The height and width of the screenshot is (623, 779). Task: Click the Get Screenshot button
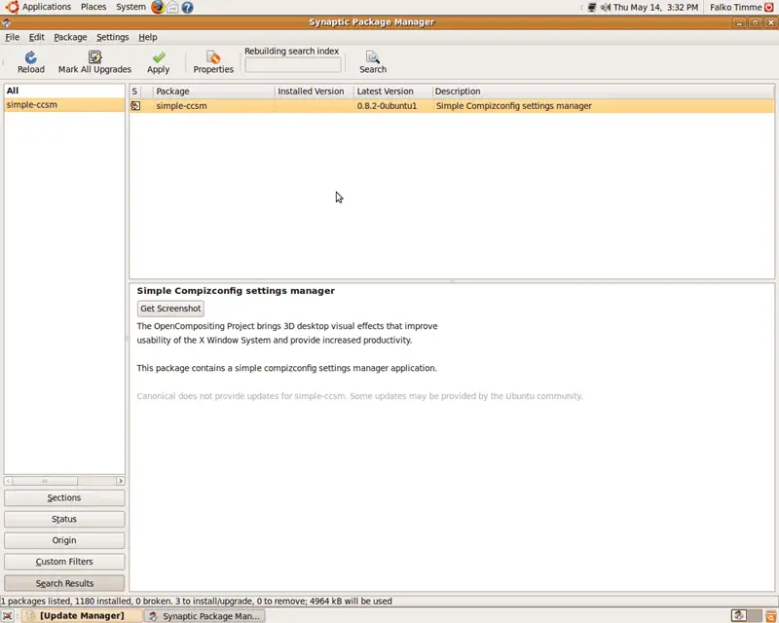(170, 309)
